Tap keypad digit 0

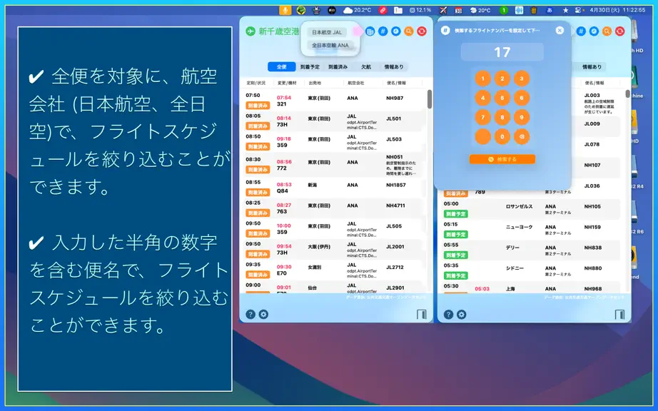click(502, 136)
